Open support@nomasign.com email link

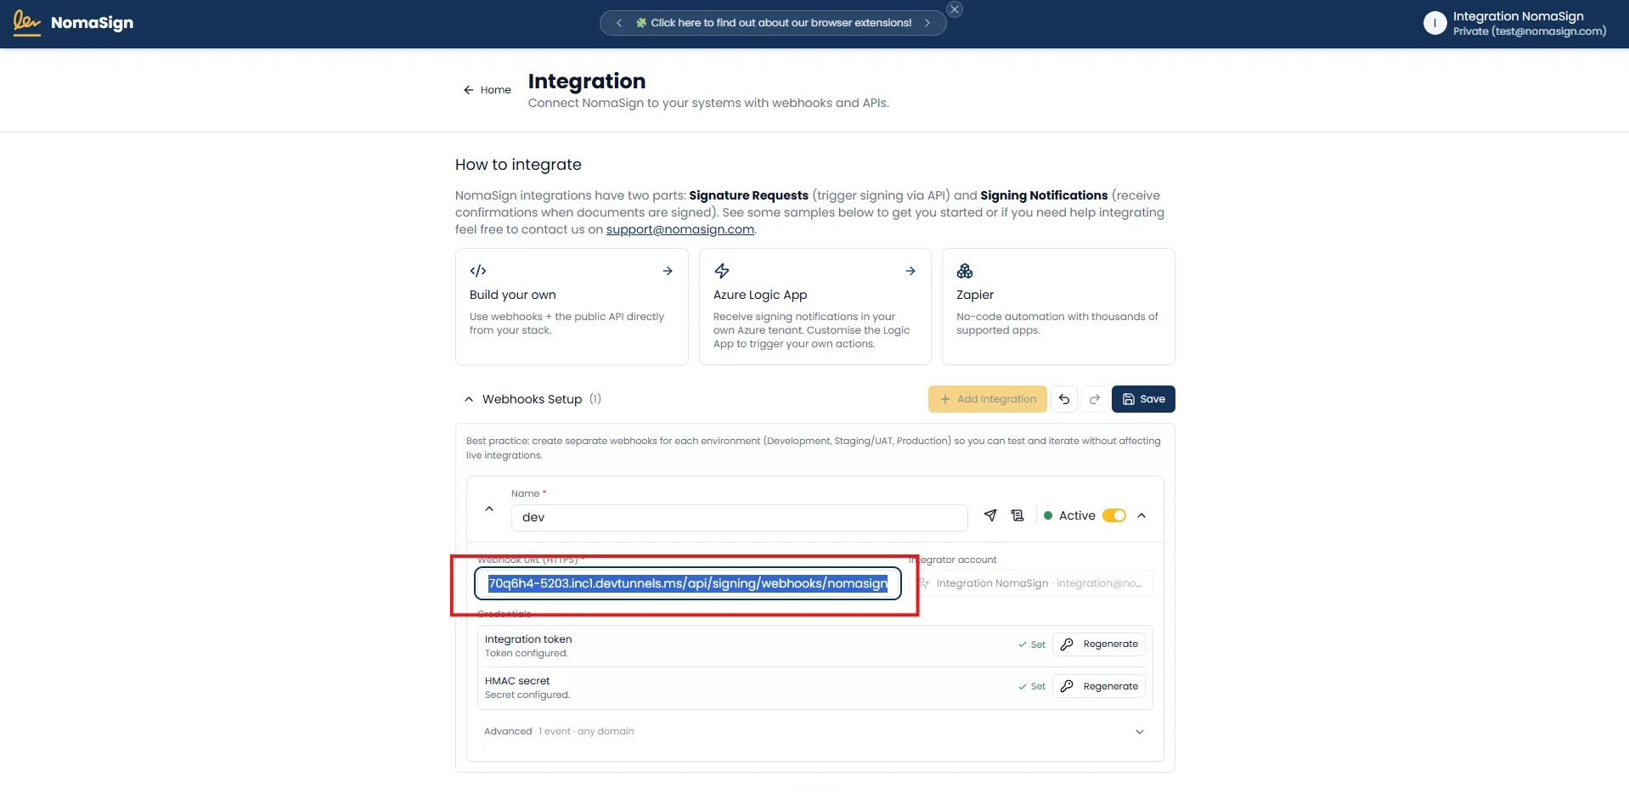coord(679,229)
